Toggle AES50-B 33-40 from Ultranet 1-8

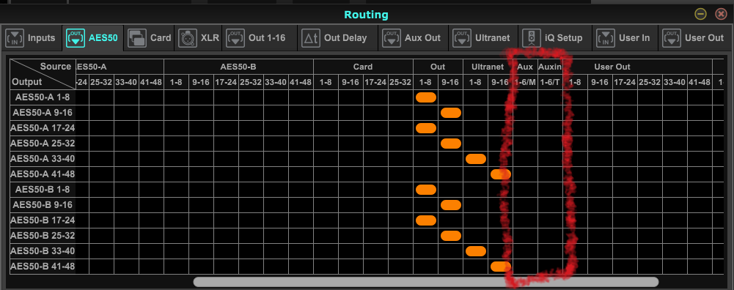(476, 251)
